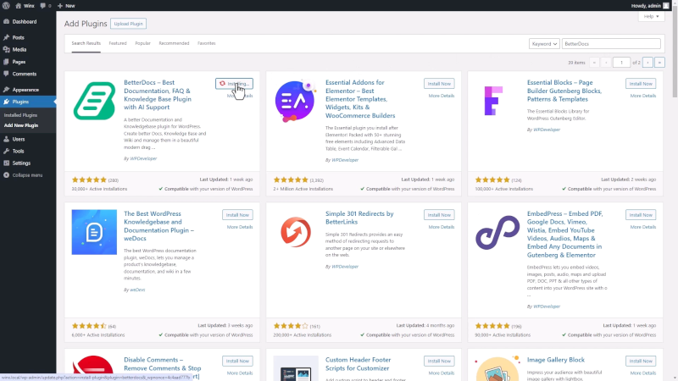Go to the next results page

click(x=647, y=63)
